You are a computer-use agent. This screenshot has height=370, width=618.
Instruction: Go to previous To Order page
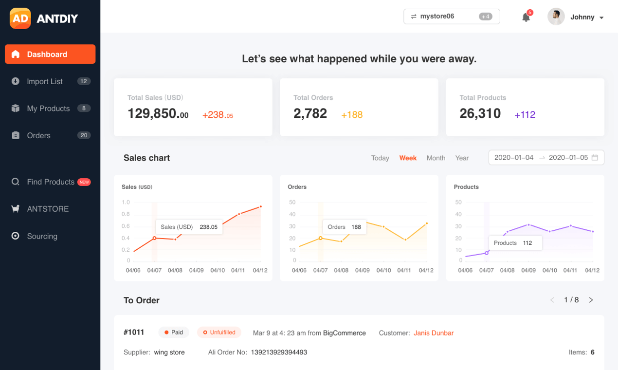point(552,300)
